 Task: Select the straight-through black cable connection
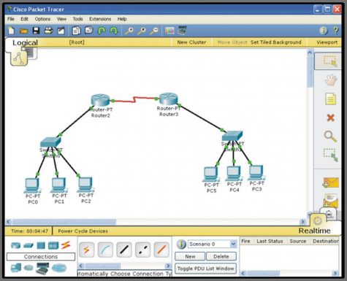tap(124, 250)
